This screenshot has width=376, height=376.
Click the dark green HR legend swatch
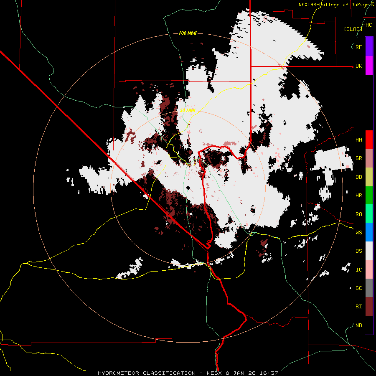pos(369,196)
